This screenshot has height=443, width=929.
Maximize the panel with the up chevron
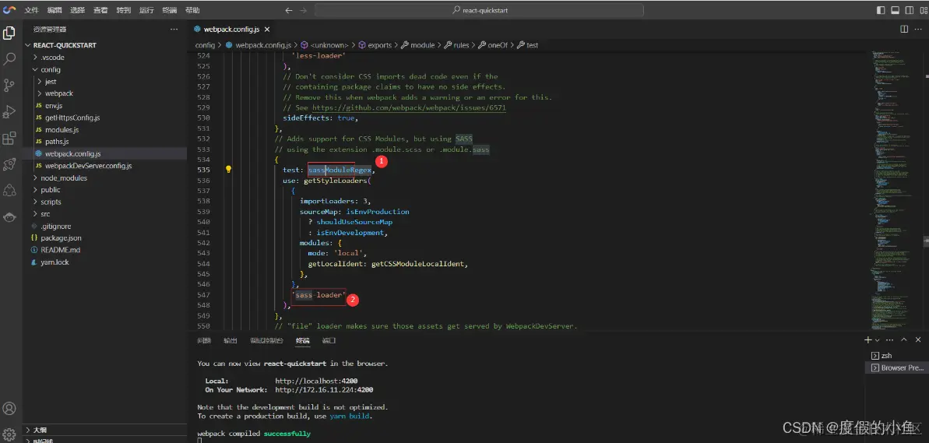coord(904,340)
